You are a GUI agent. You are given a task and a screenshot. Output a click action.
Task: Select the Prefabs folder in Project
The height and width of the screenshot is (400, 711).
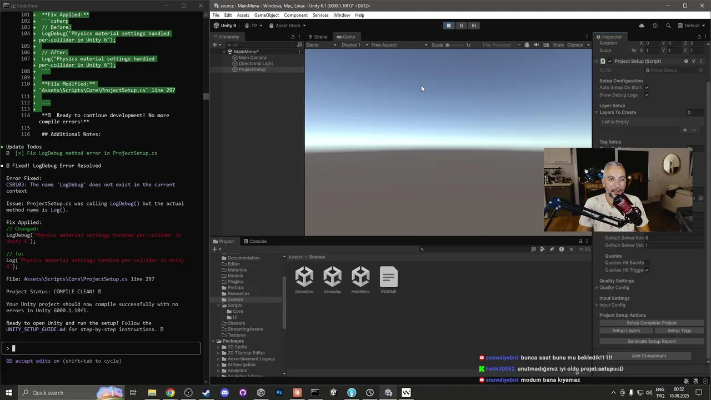(235, 288)
